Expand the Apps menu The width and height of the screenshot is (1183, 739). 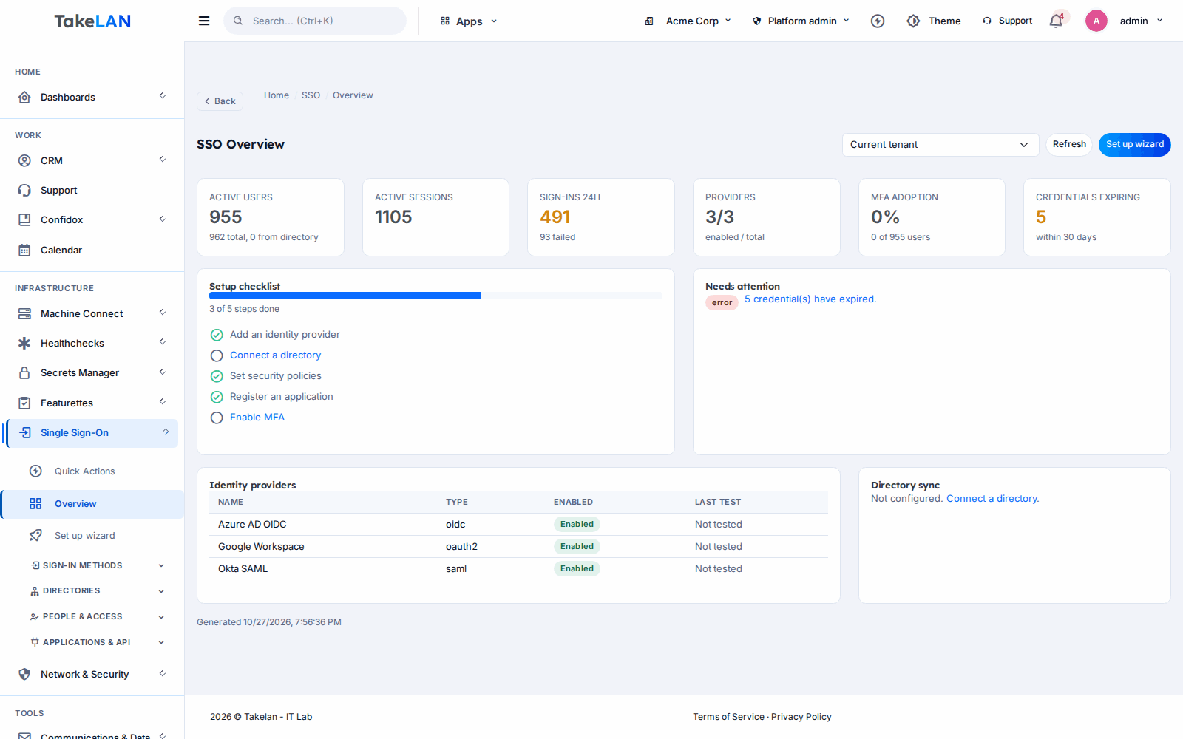(x=469, y=21)
